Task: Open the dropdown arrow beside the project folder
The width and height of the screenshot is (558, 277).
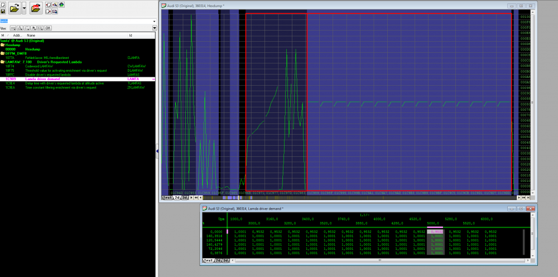Action: pyautogui.click(x=24, y=7)
